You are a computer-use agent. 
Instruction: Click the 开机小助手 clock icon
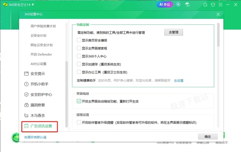(26, 84)
